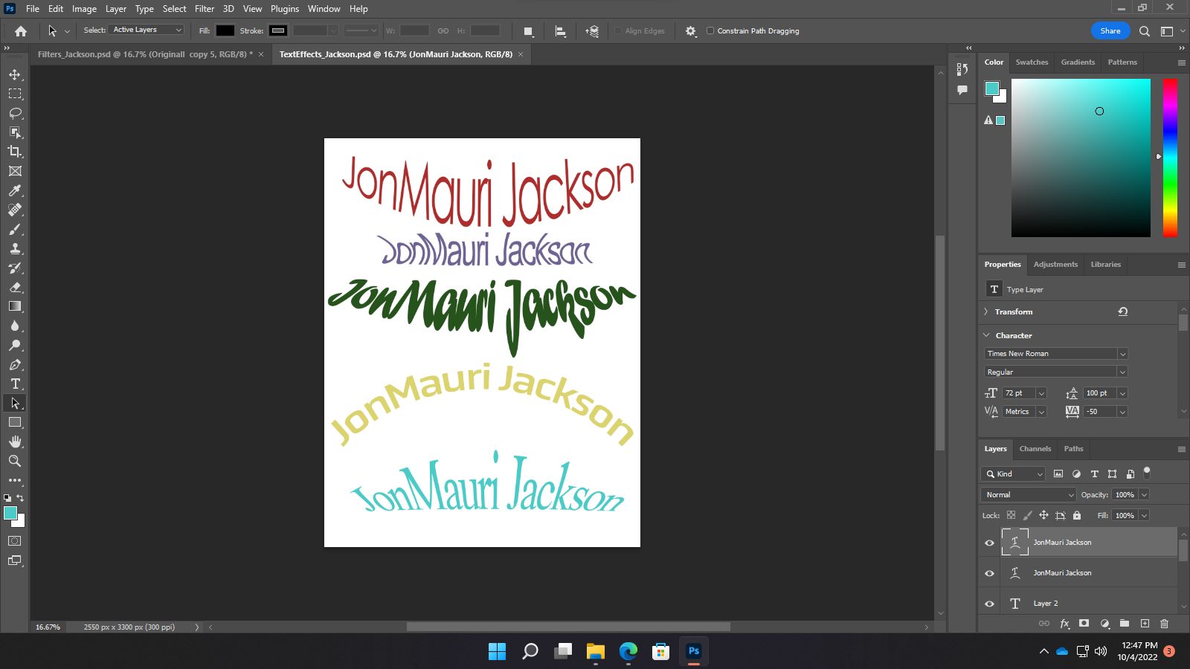The image size is (1190, 669).
Task: Select the Clone Stamp tool
Action: 15,248
